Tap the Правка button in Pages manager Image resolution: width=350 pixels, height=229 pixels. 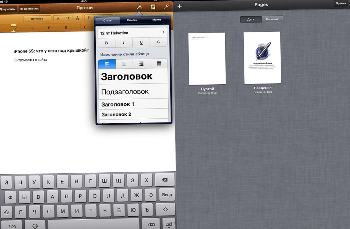pos(341,4)
